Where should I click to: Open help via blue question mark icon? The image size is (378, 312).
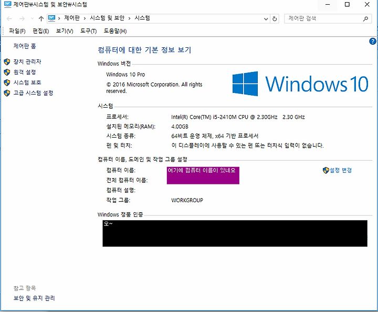click(x=372, y=41)
